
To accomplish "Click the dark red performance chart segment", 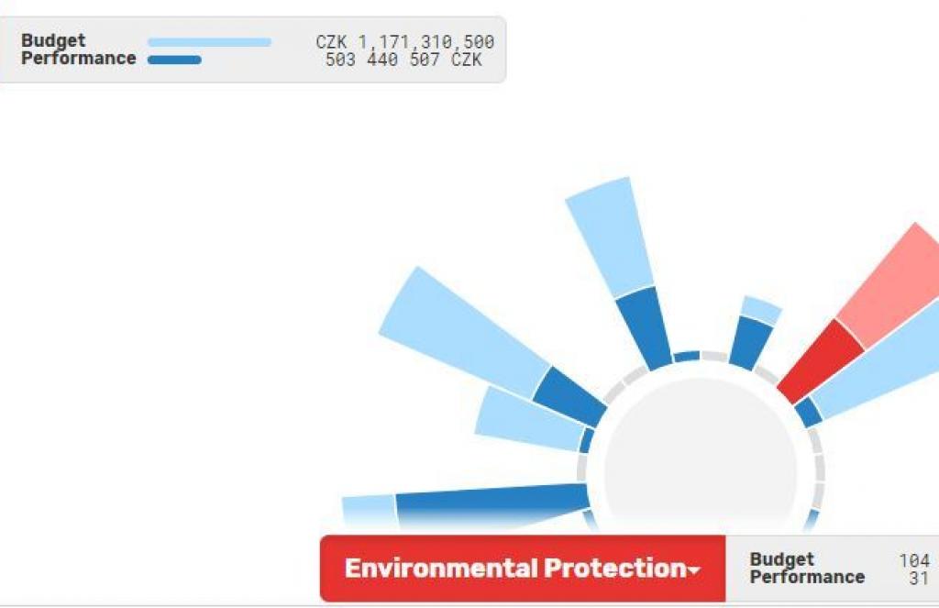I will pyautogui.click(x=820, y=360).
